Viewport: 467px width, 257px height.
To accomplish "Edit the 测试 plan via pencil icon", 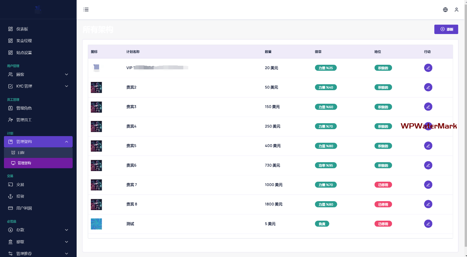I will click(428, 224).
